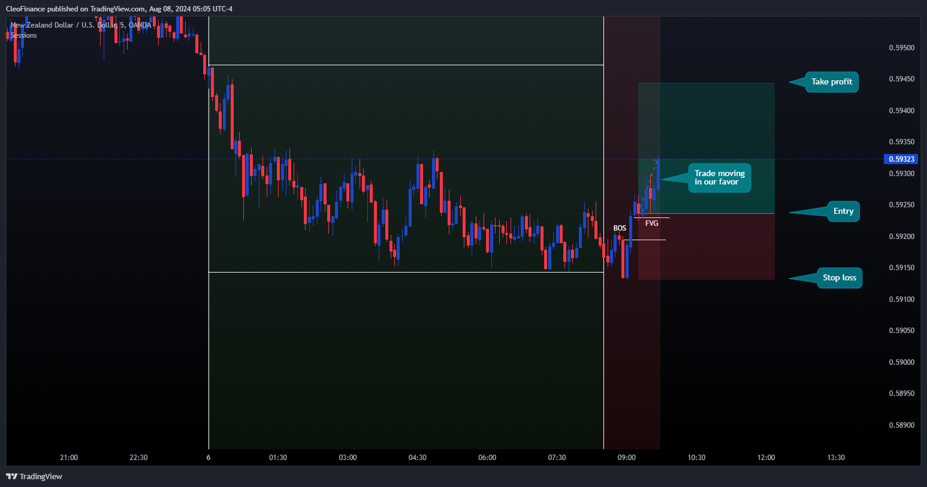Viewport: 927px width, 487px height.
Task: Click the 12:00 time axis label
Action: (766, 458)
